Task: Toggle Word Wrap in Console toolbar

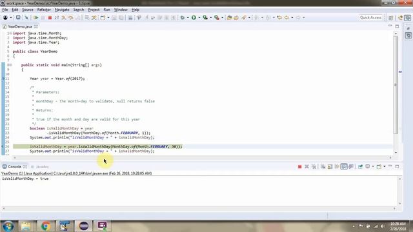Action: [337, 166]
